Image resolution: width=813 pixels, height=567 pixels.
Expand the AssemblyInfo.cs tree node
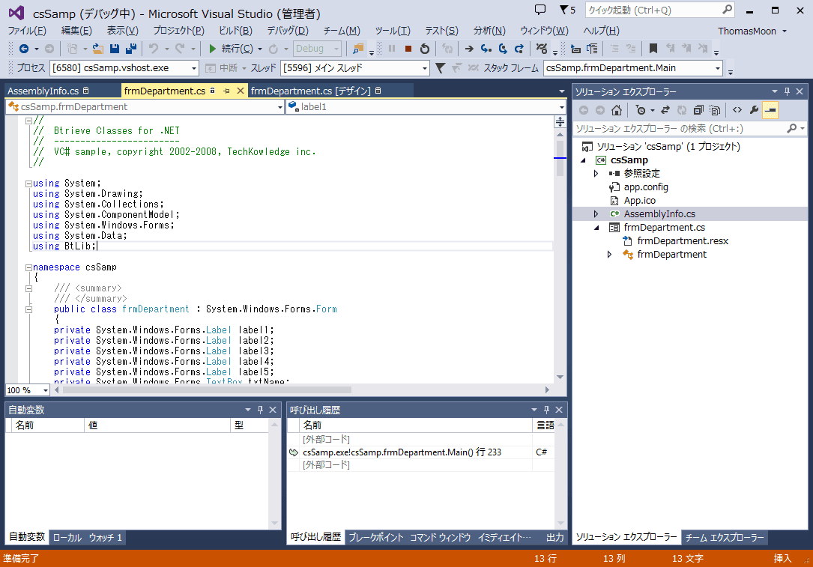[x=596, y=214]
